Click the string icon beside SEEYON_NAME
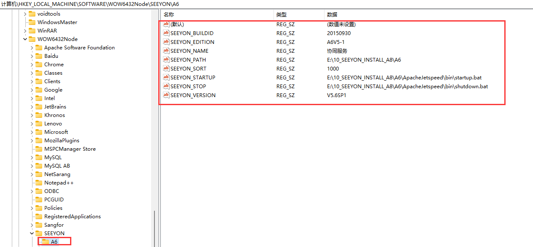The height and width of the screenshot is (247, 533). (166, 51)
